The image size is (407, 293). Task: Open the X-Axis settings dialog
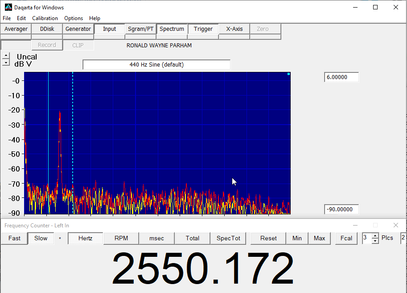234,29
